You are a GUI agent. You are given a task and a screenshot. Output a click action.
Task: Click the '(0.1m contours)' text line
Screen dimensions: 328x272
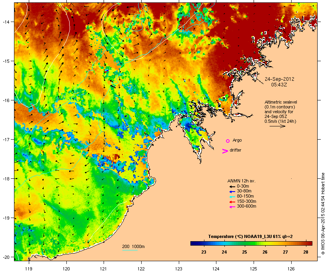(280, 107)
